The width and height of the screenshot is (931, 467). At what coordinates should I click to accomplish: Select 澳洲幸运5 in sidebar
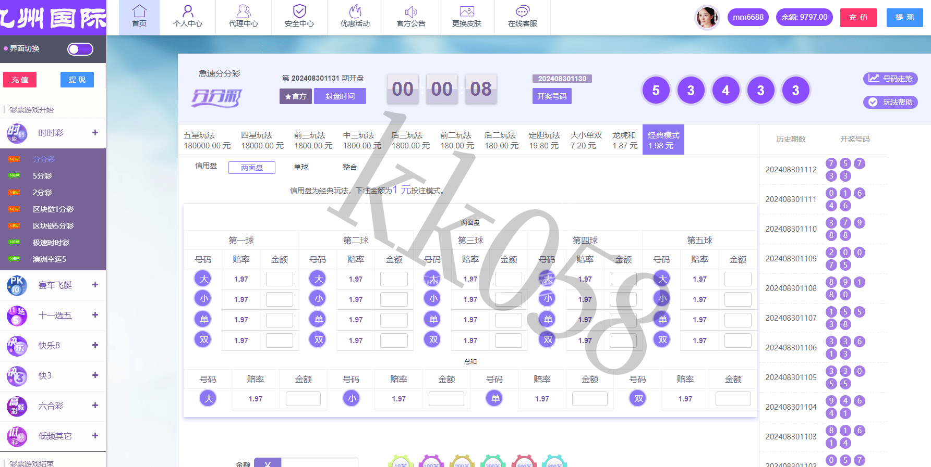pos(50,259)
